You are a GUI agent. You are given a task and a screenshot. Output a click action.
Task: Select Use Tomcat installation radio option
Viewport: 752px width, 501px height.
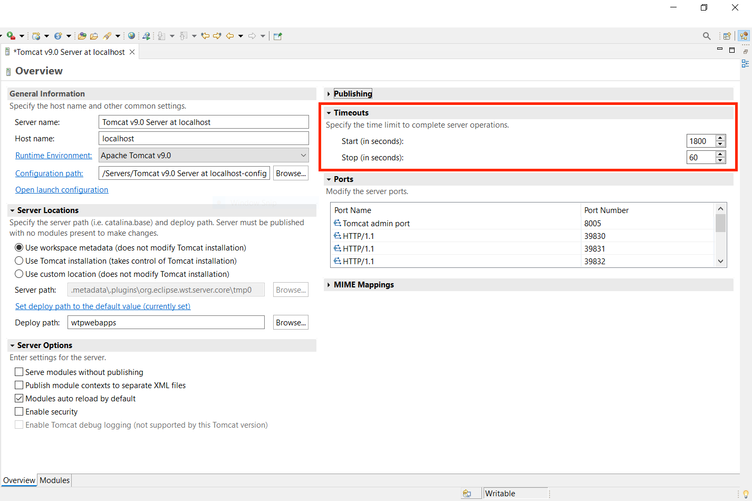click(x=19, y=261)
